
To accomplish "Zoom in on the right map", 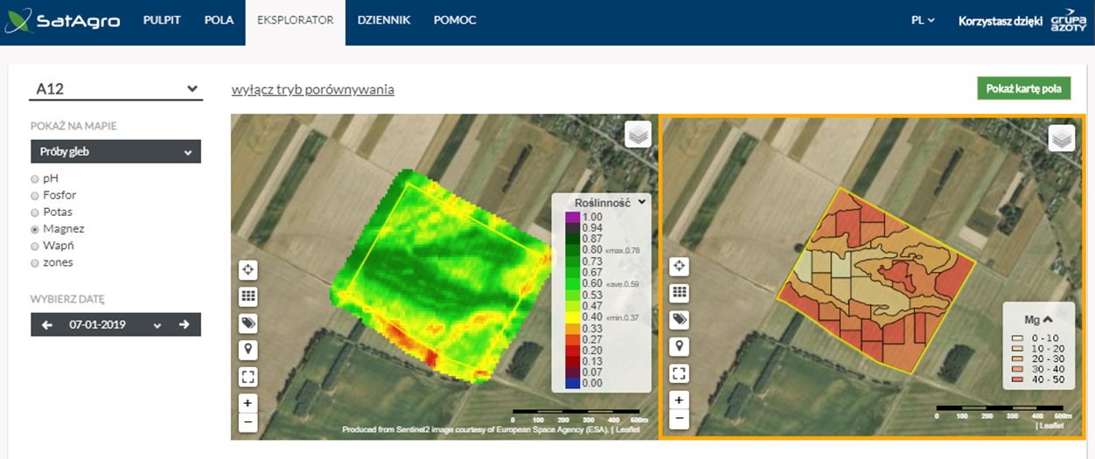I will click(x=679, y=400).
